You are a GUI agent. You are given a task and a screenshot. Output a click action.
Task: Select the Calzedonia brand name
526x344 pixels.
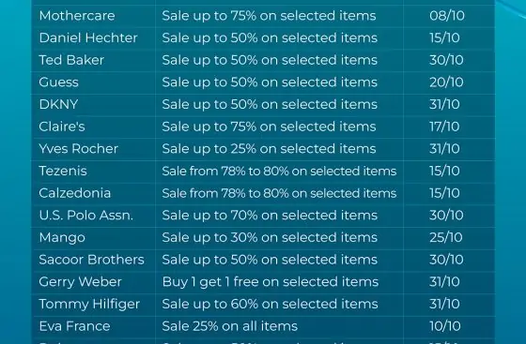[74, 193]
